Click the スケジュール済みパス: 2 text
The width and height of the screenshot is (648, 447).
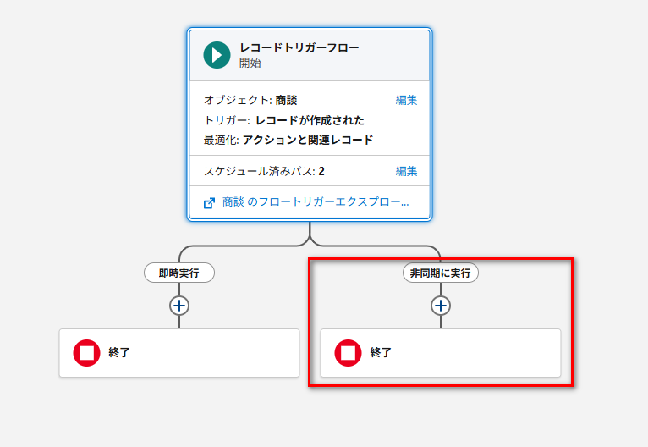(264, 171)
